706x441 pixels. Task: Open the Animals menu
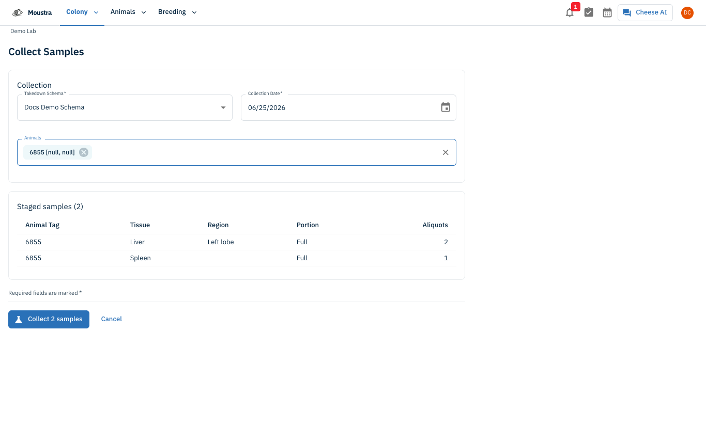[128, 12]
